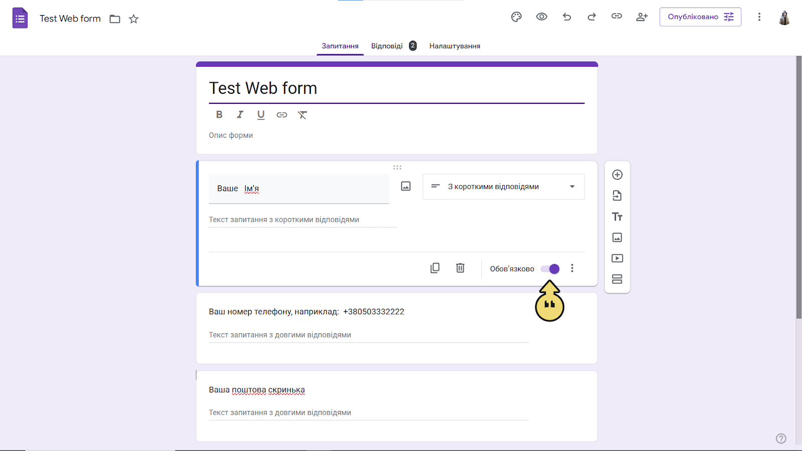Image resolution: width=802 pixels, height=451 pixels.
Task: Open more options for Ваше Ім'я question
Action: (x=572, y=268)
